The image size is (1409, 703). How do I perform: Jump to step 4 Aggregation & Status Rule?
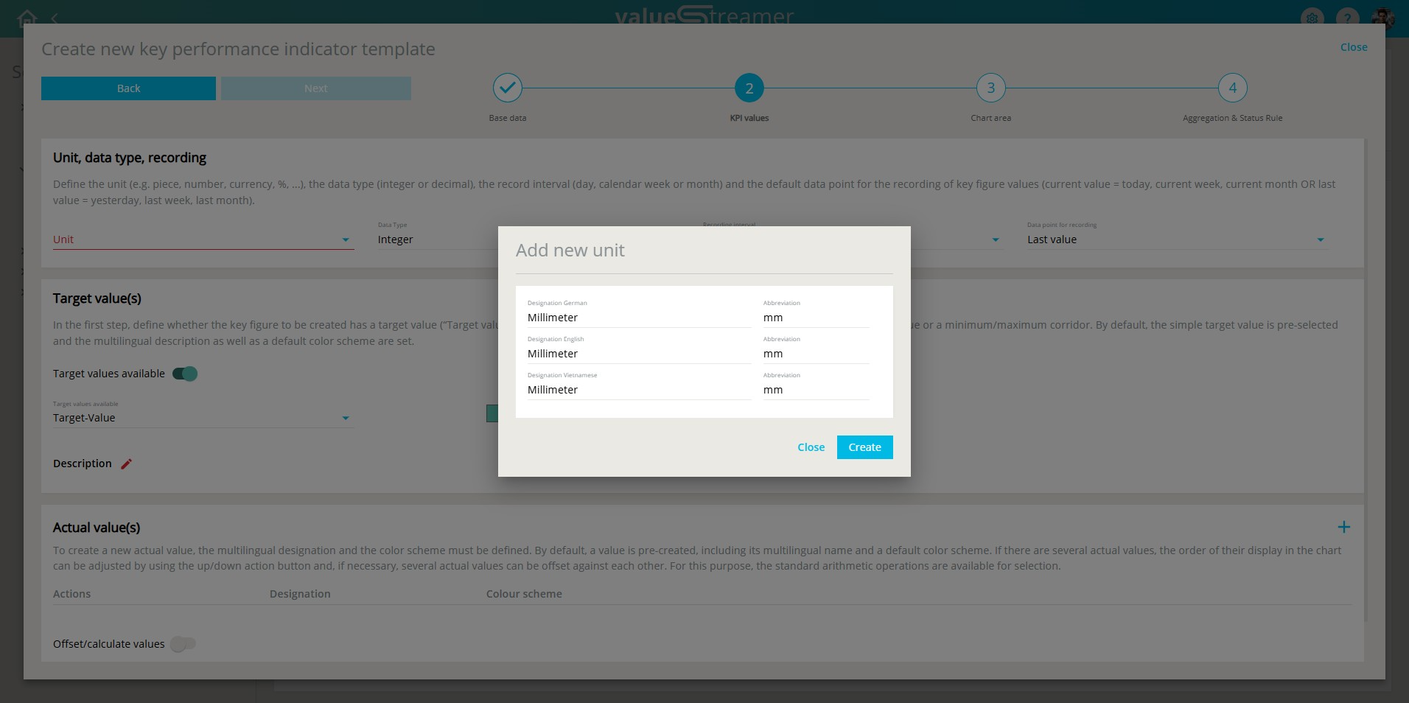pyautogui.click(x=1232, y=88)
